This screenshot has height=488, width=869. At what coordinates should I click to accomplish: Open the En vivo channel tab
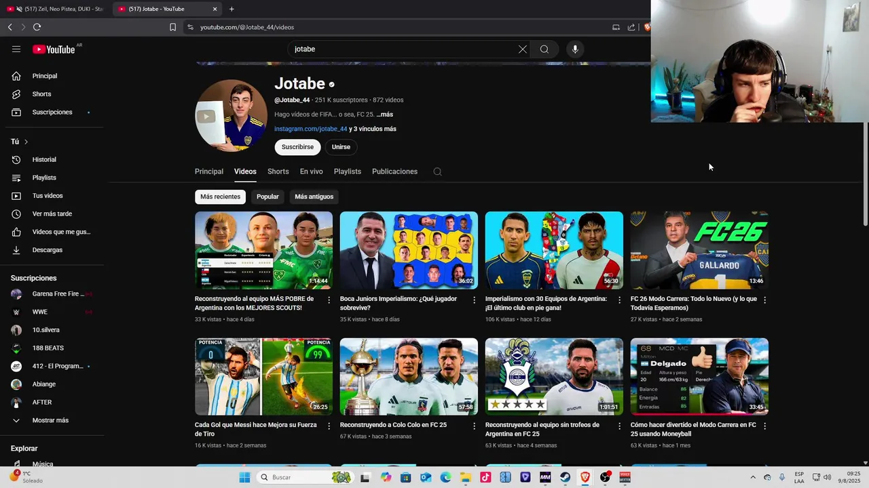(x=312, y=171)
